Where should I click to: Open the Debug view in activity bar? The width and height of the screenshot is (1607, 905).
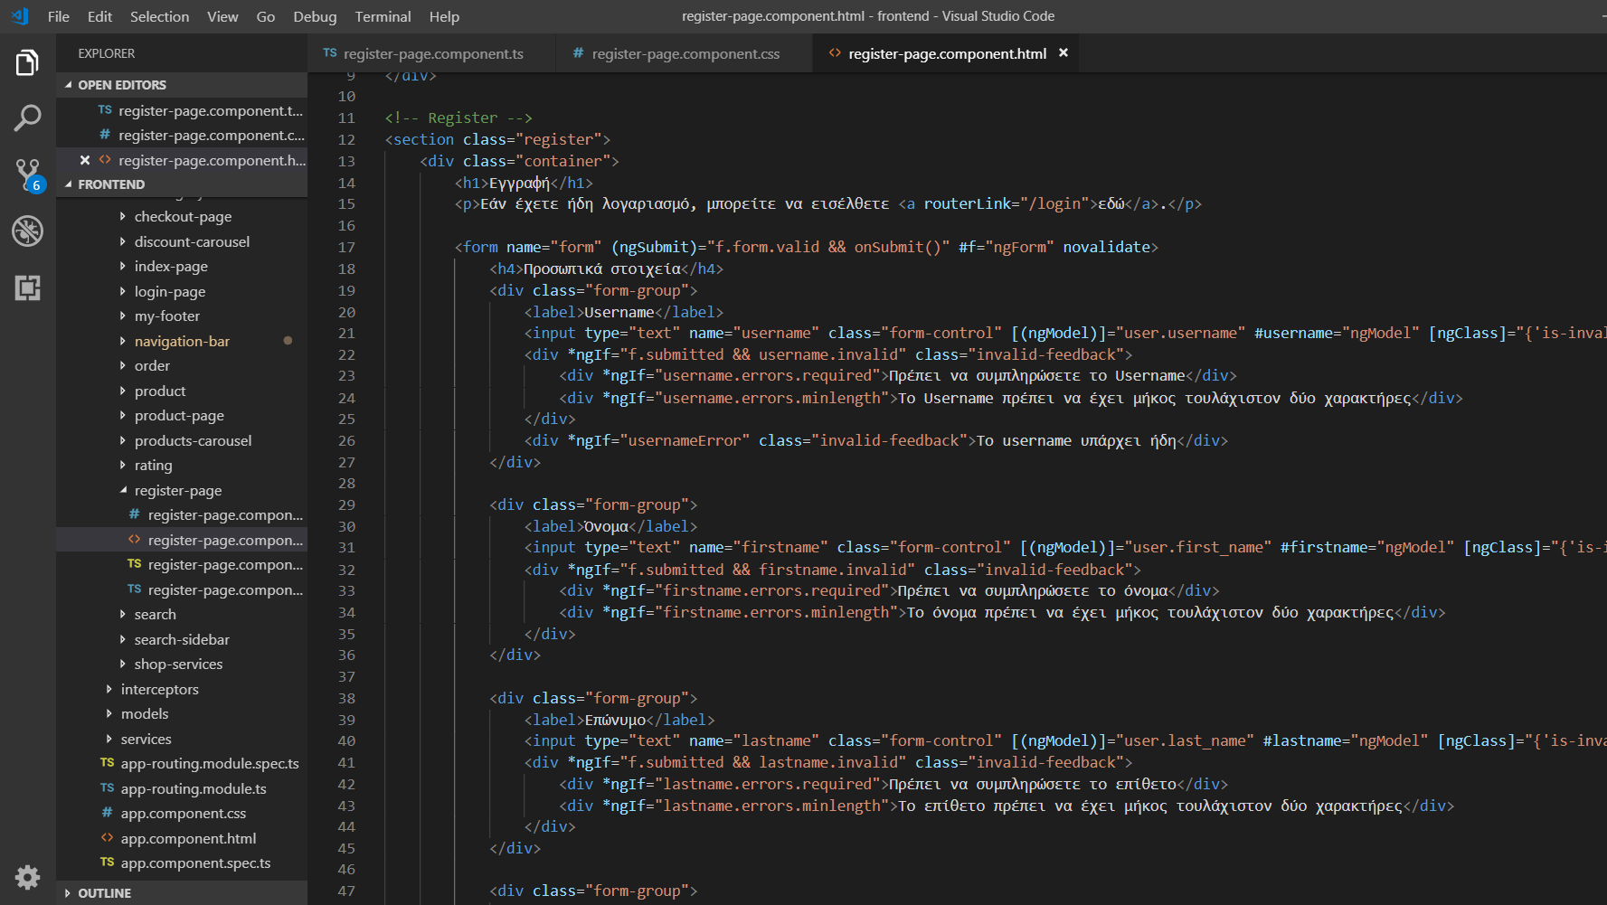pos(27,231)
